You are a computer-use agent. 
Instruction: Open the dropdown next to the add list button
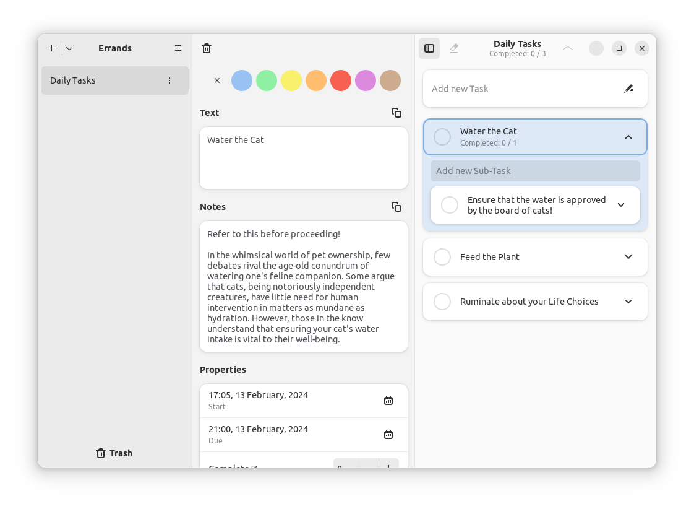[x=69, y=48]
